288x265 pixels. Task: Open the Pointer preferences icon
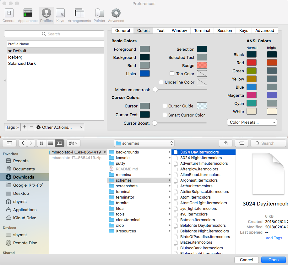(99, 15)
